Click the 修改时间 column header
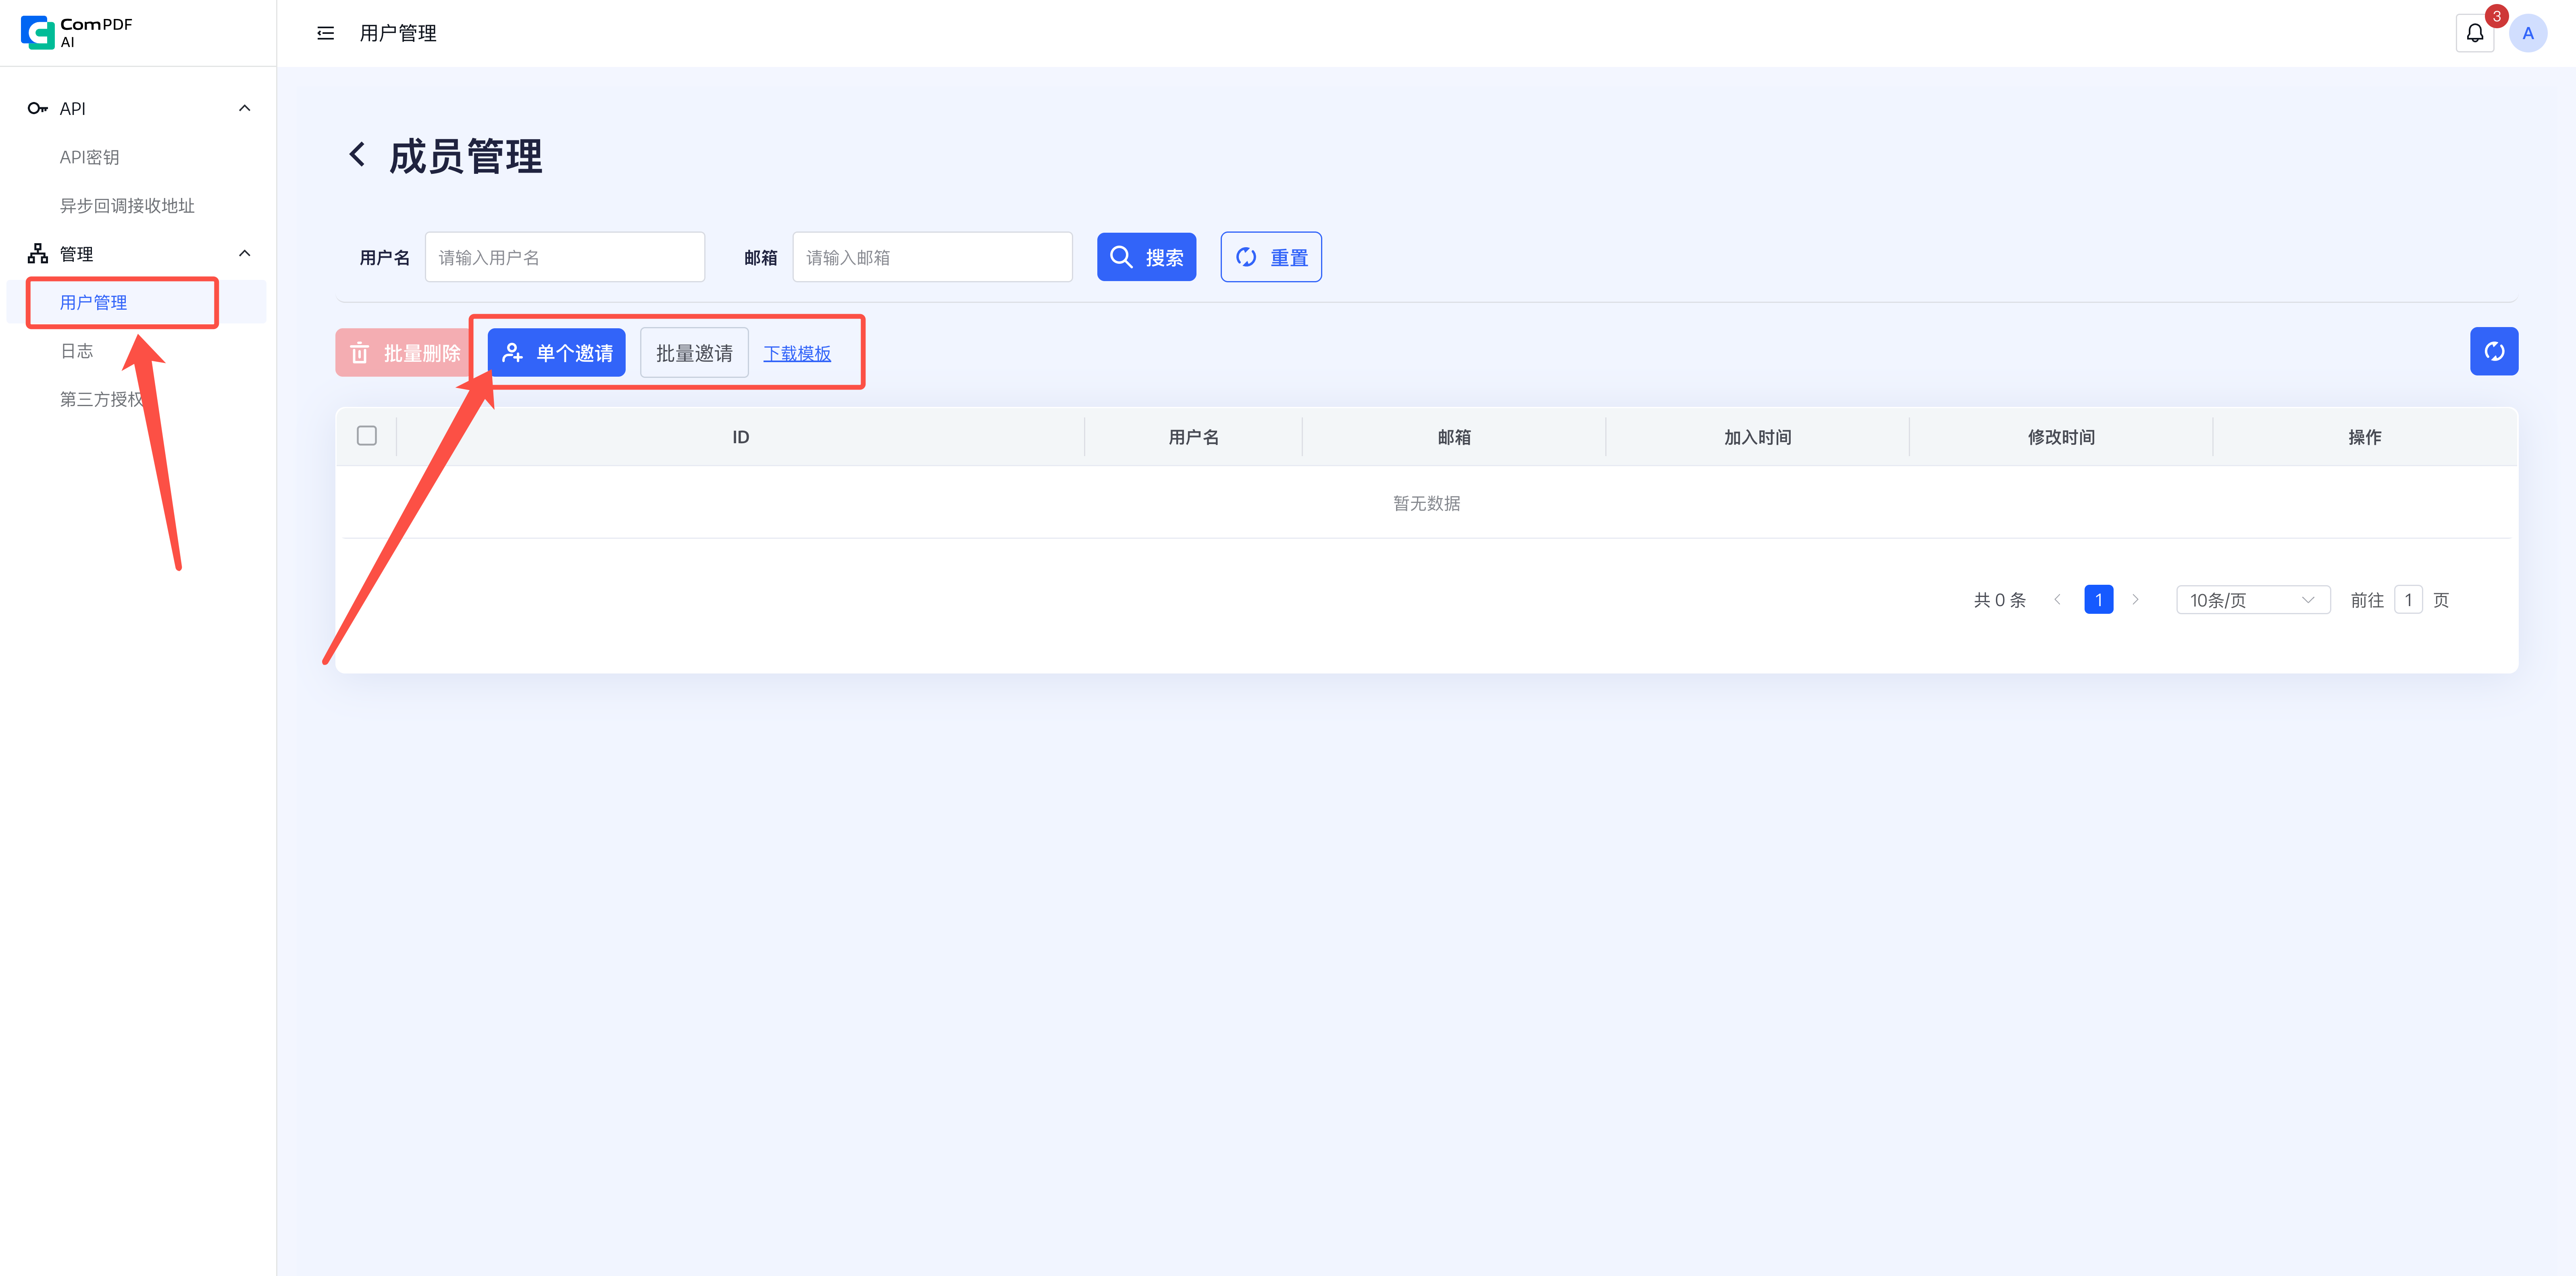 click(2061, 437)
